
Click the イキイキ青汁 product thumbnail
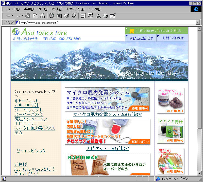coord(171,131)
